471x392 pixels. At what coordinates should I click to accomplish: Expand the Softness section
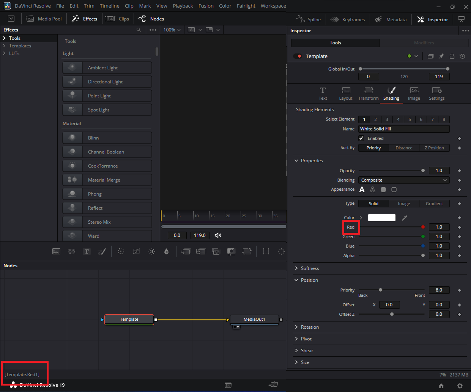coord(309,268)
